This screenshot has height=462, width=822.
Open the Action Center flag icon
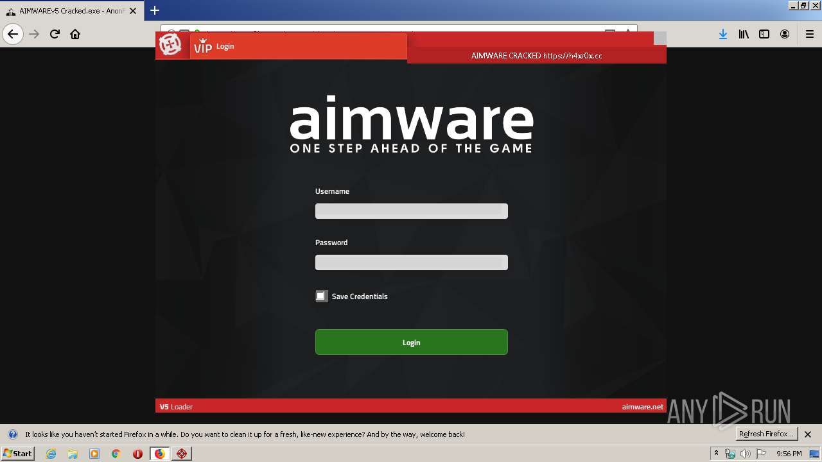[x=761, y=454]
